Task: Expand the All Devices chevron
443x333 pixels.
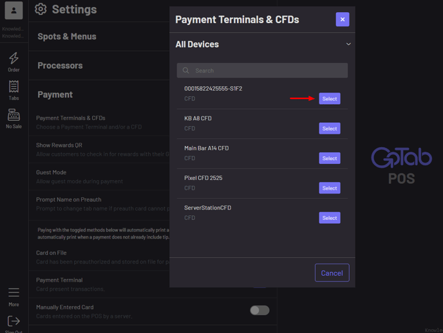Action: [x=348, y=44]
